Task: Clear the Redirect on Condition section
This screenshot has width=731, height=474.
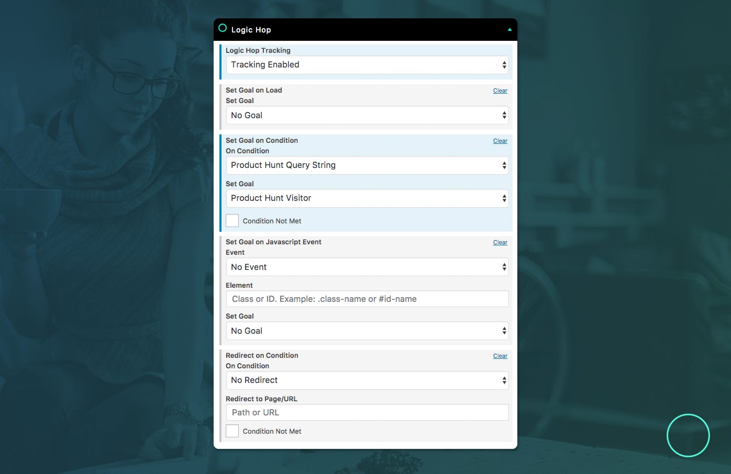Action: coord(500,356)
